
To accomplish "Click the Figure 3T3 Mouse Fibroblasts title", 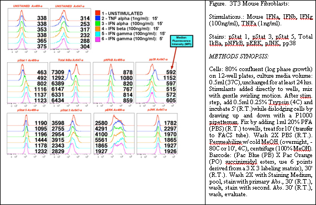I will click(x=249, y=4).
